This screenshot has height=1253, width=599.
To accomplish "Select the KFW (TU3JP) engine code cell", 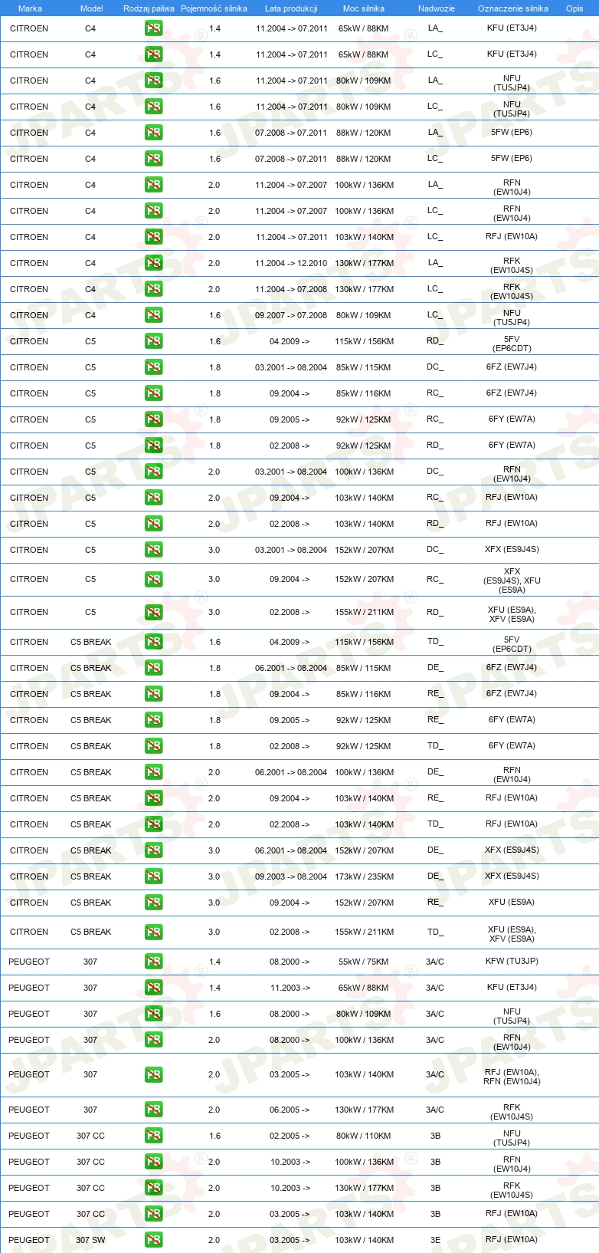I will pyautogui.click(x=512, y=961).
